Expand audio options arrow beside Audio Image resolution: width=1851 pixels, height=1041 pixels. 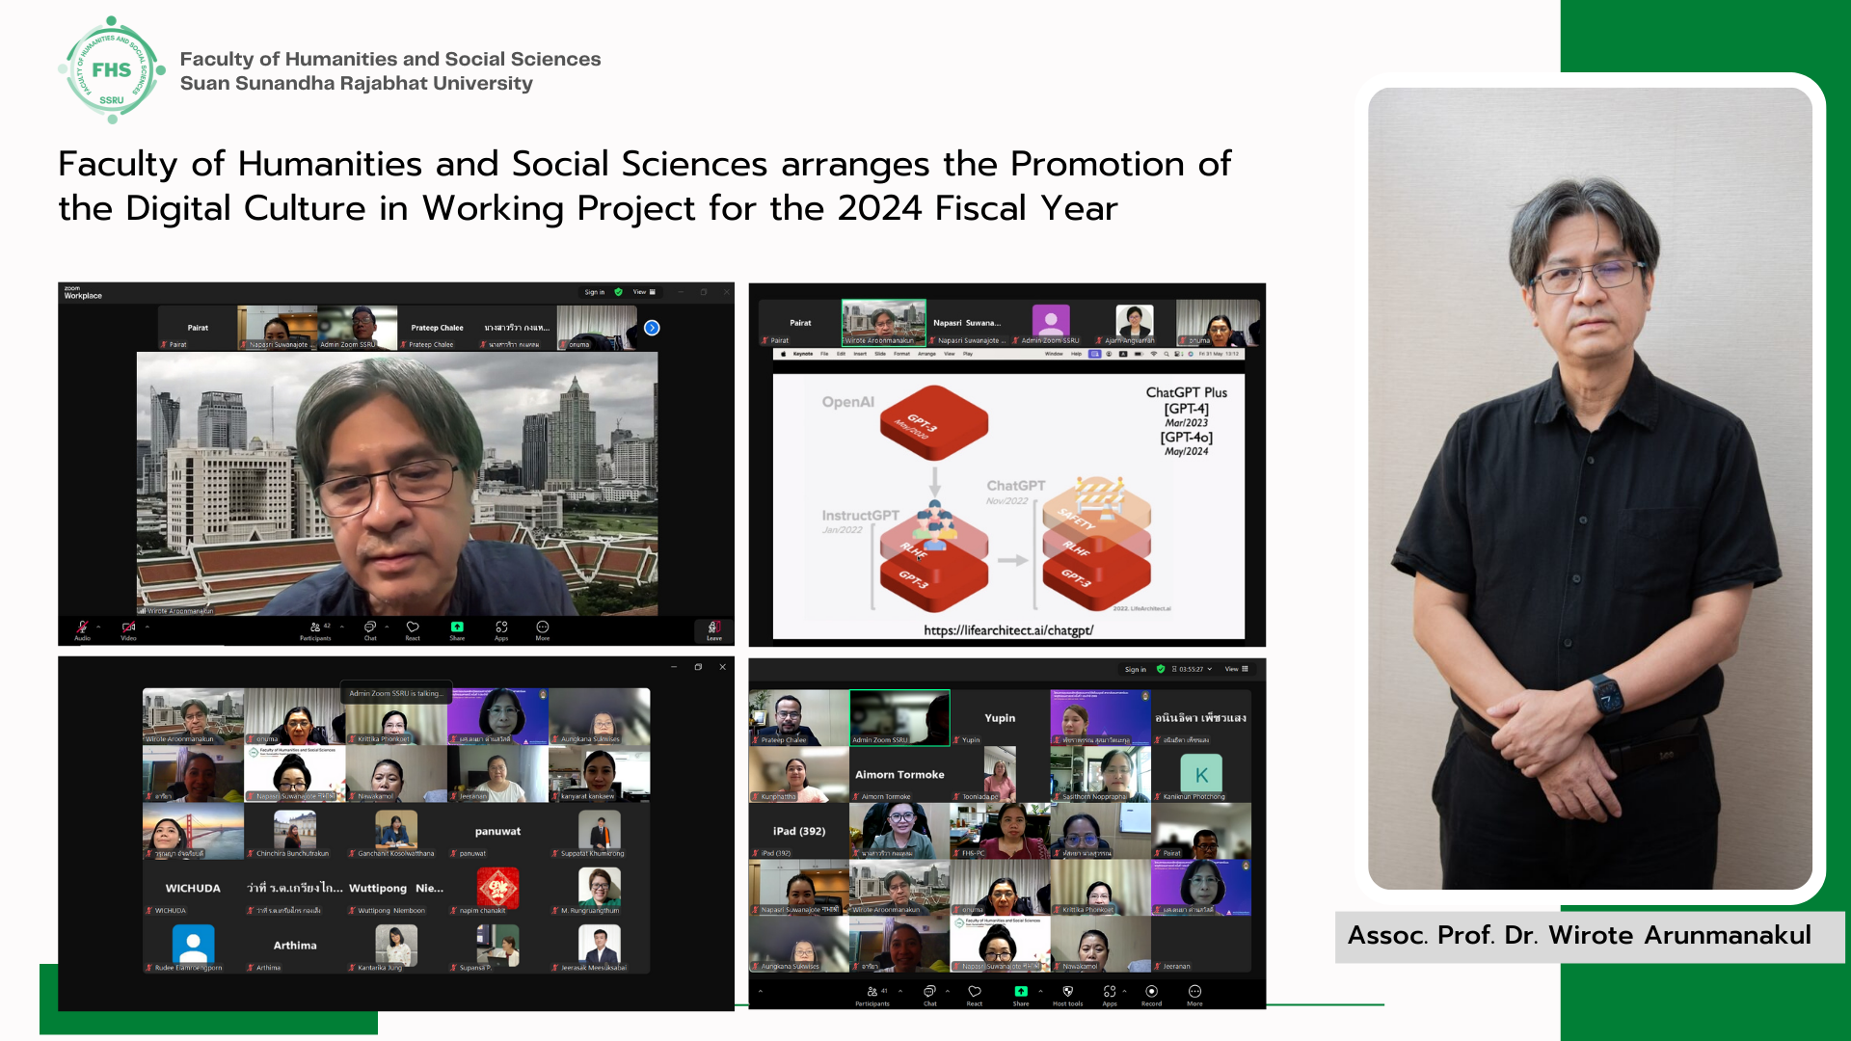tap(98, 627)
